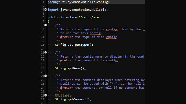Click line number 13 in the gutter
This screenshot has width=186, height=104.
(43, 45)
